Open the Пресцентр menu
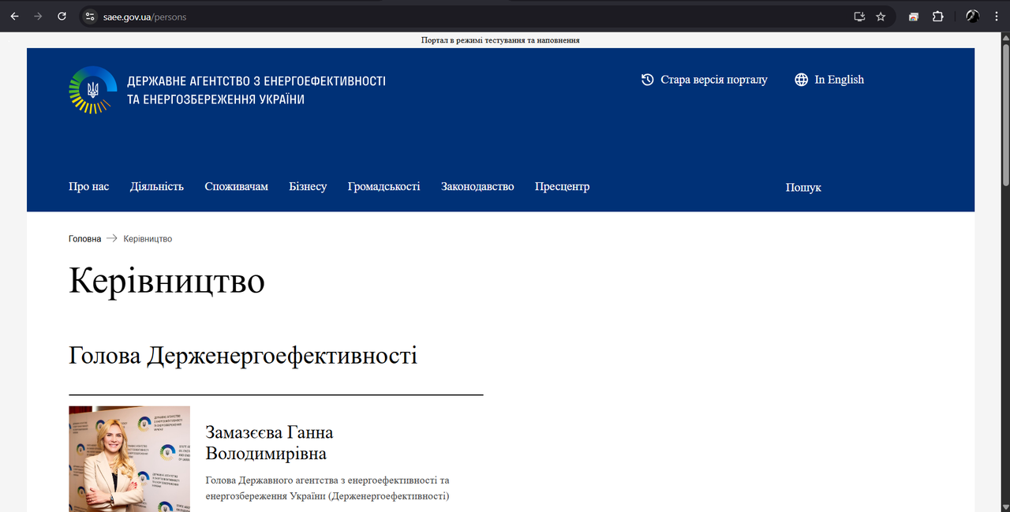 tap(562, 187)
